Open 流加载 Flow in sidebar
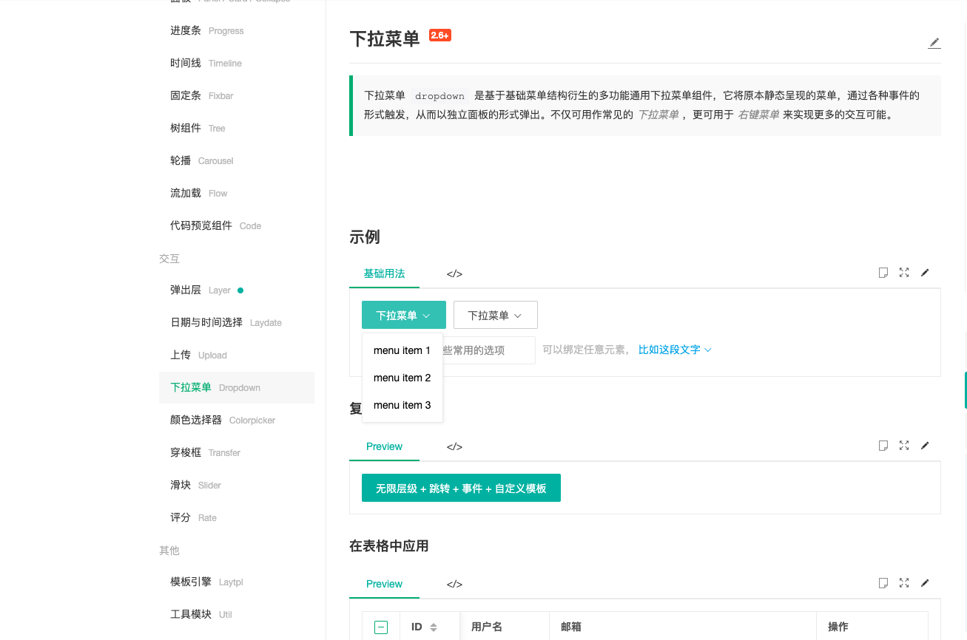Viewport: 967px width, 640px height. tap(237, 193)
